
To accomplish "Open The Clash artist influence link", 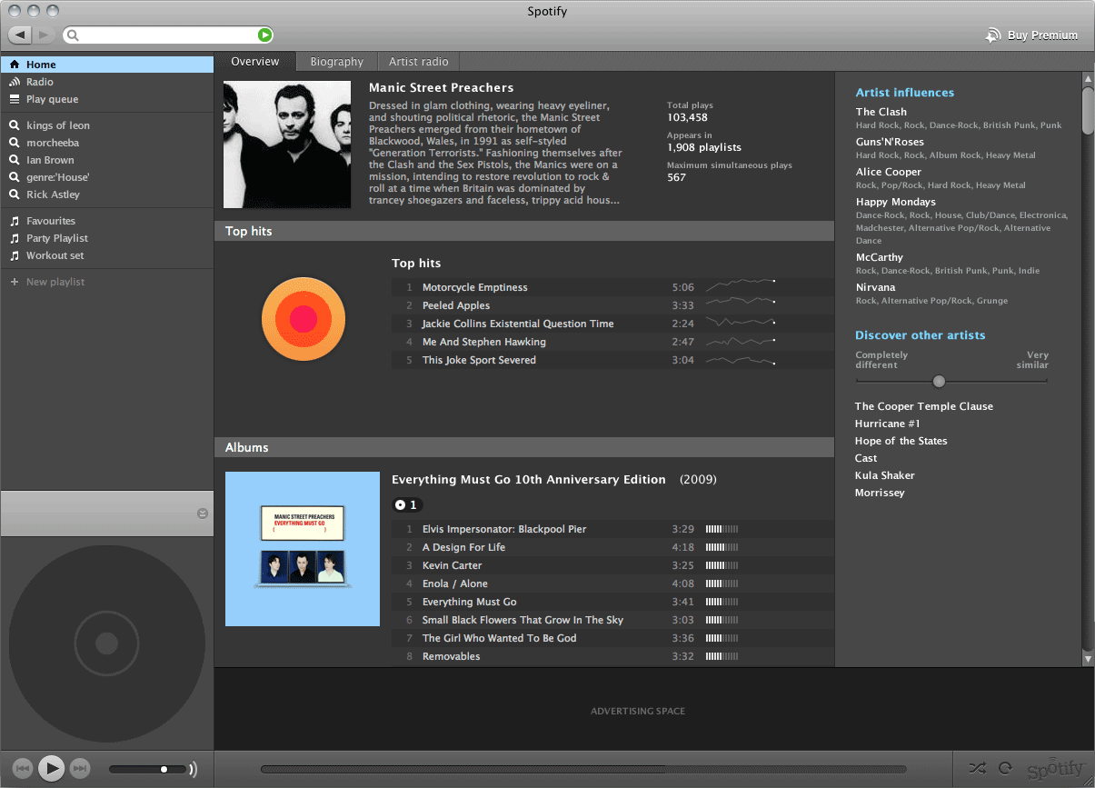I will pos(881,112).
